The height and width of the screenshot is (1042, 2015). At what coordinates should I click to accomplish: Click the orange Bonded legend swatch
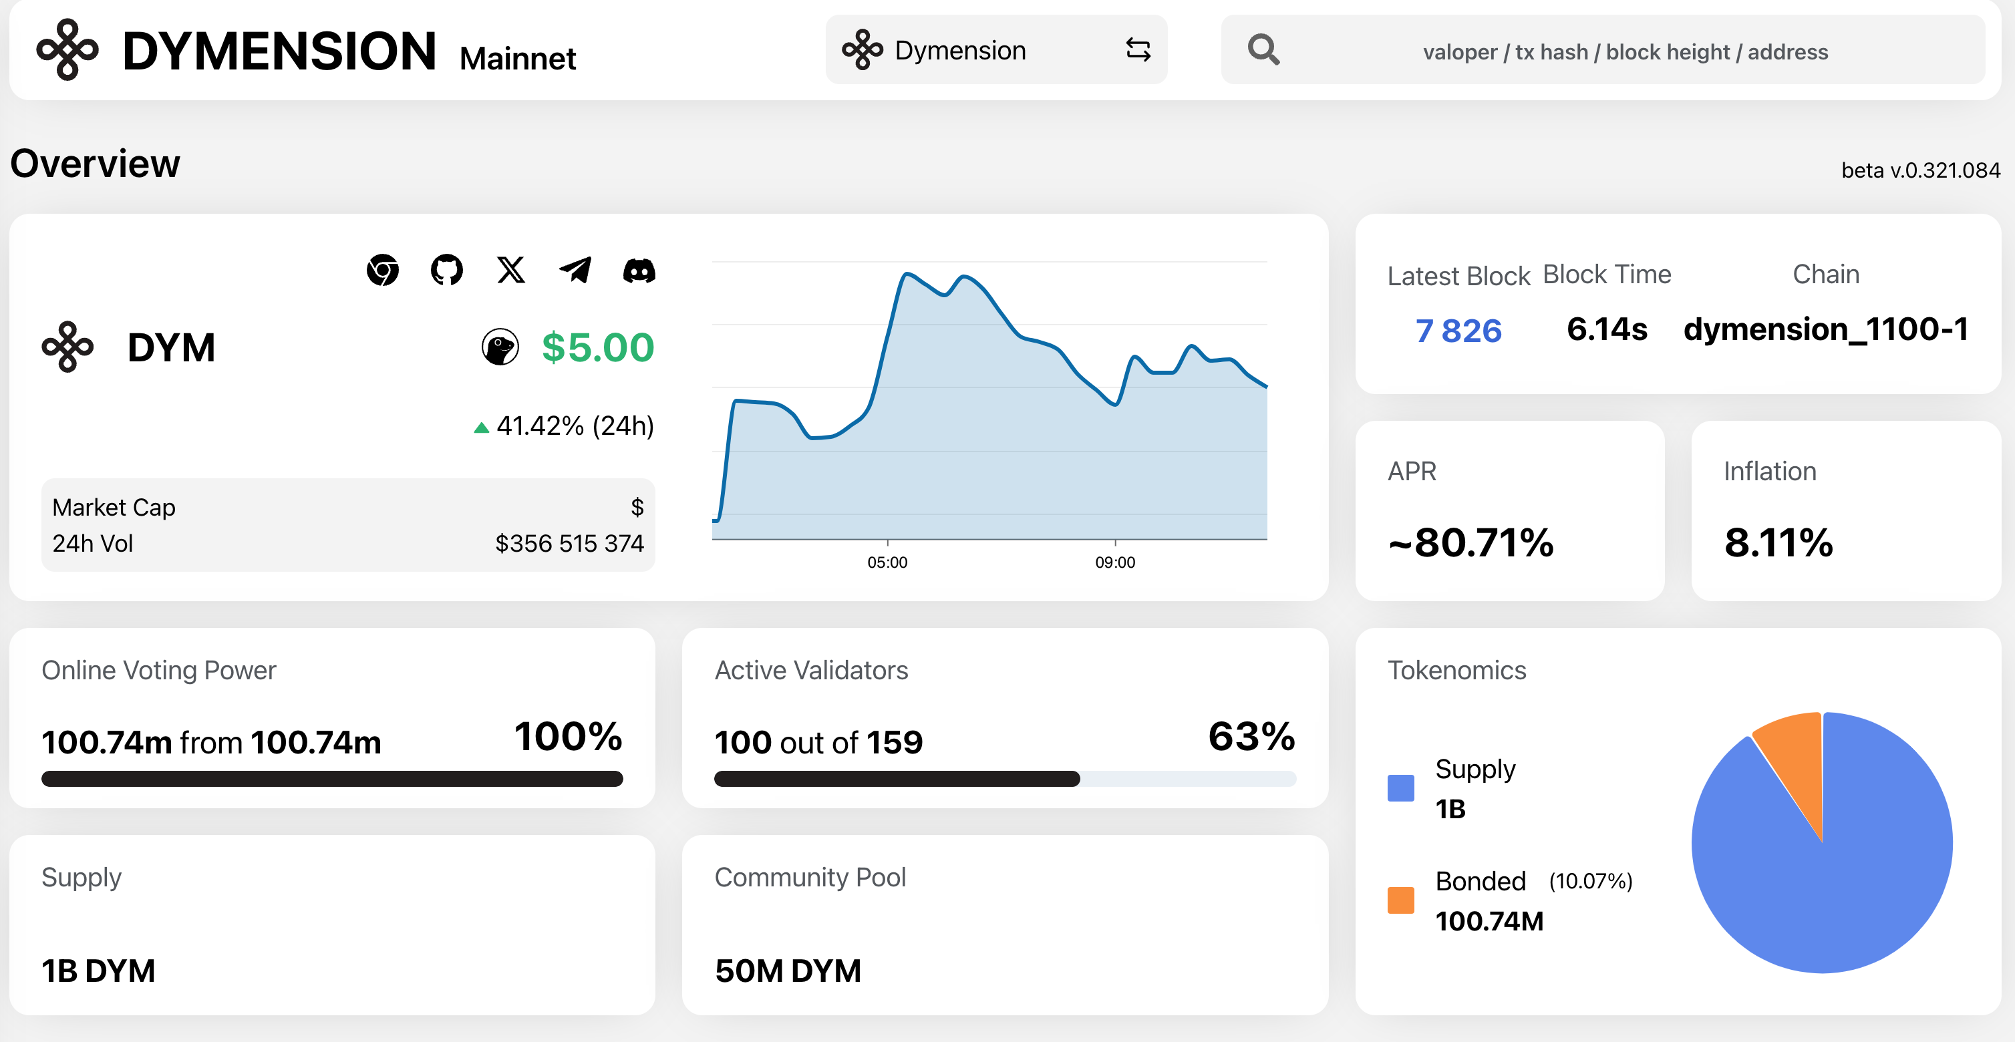pyautogui.click(x=1400, y=900)
